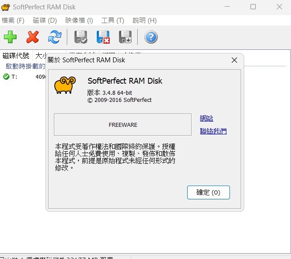Maximize the SoftPerfect RAM Disk window

click(x=253, y=7)
